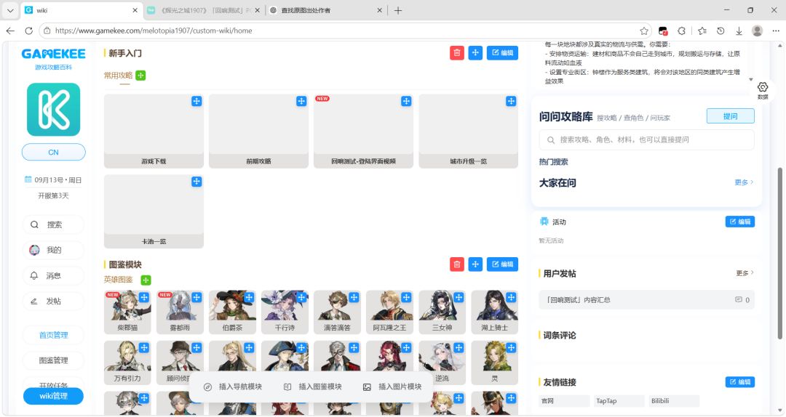Click 更多 next to 用户发帖
The width and height of the screenshot is (786, 417).
(x=745, y=273)
